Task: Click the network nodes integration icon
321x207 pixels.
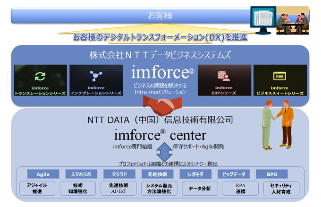Action: [x=96, y=76]
